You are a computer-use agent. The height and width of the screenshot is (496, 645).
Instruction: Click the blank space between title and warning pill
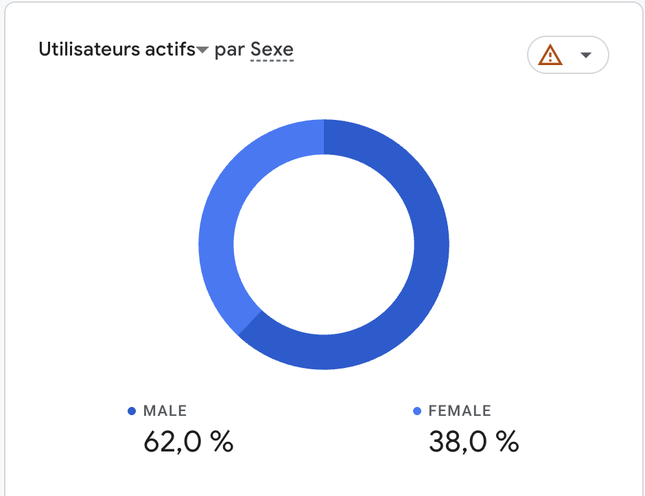pyautogui.click(x=412, y=51)
